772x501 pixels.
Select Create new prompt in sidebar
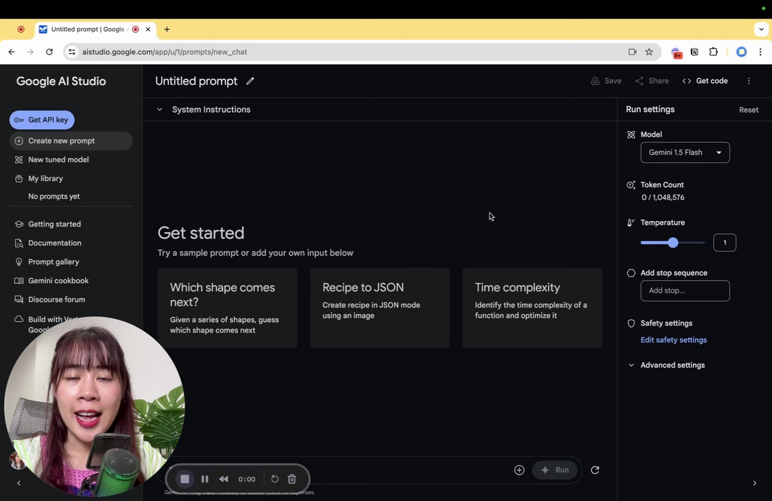tap(71, 141)
